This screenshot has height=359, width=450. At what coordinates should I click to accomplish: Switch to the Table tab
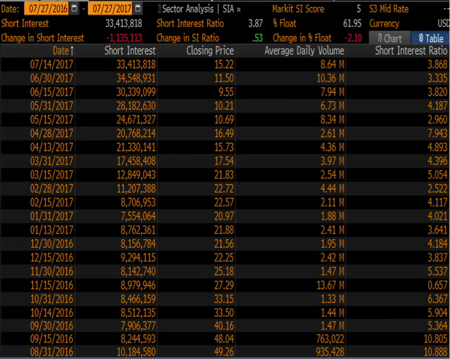pyautogui.click(x=430, y=38)
